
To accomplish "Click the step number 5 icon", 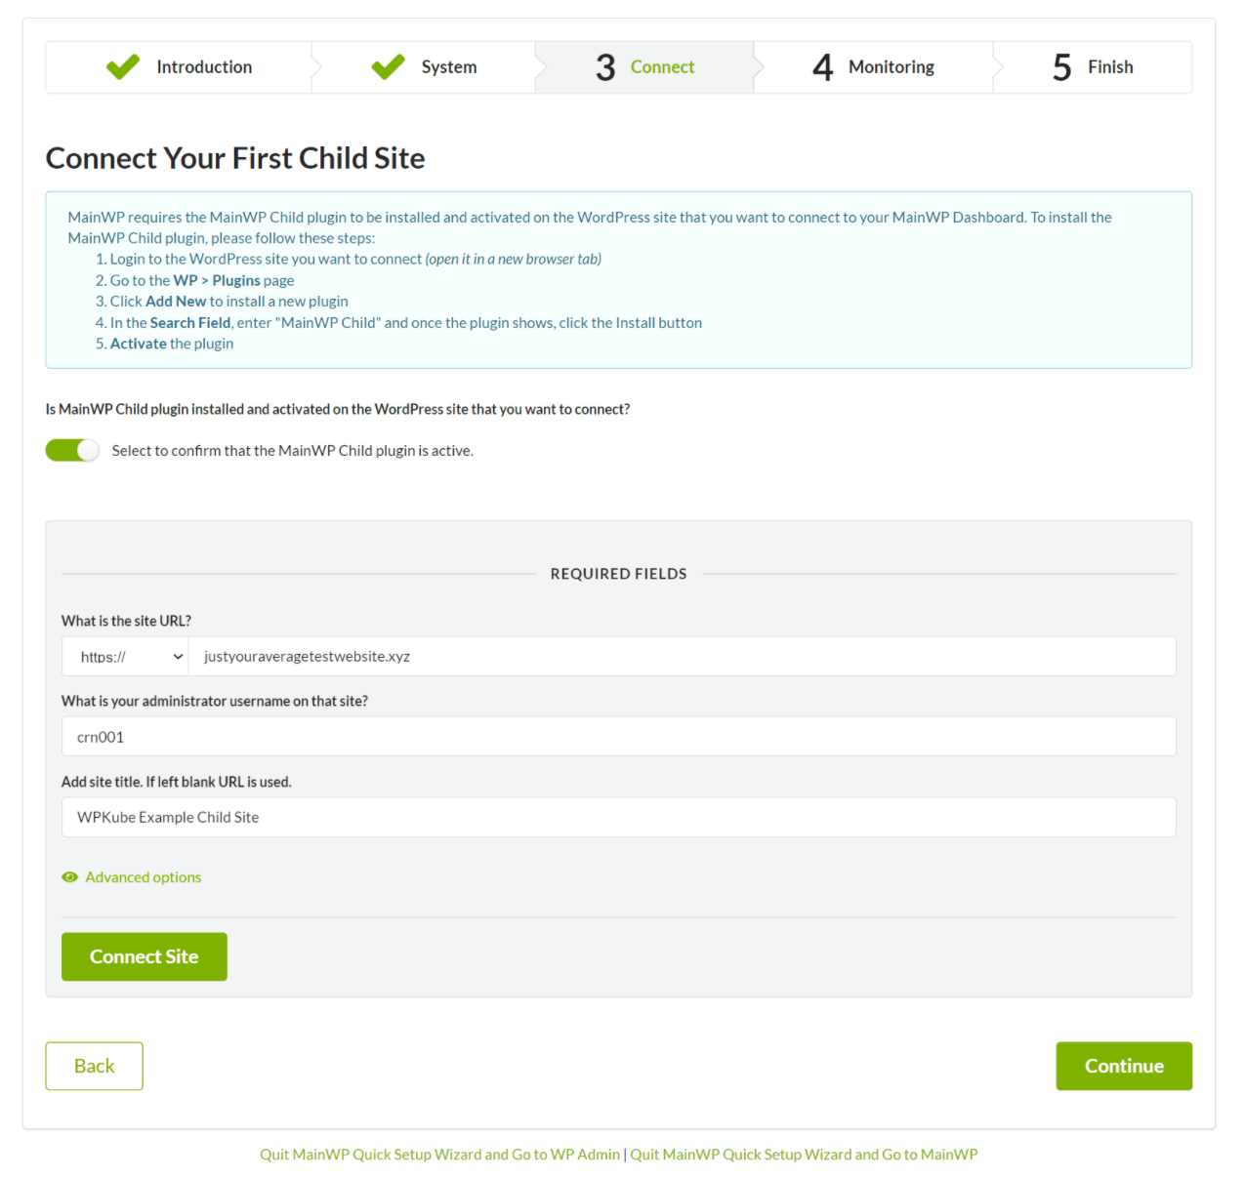I will click(x=1061, y=67).
